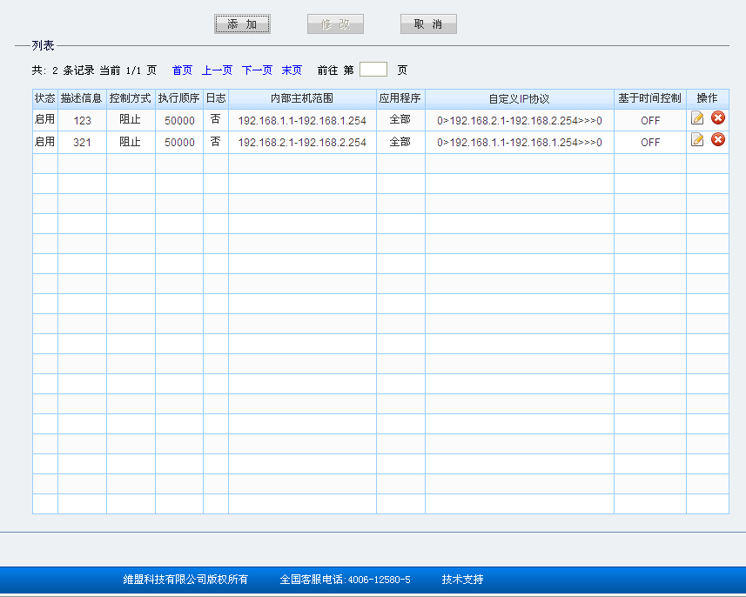Screen dimensions: 746x597
Task: Click the edit icon for rule 321
Action: tap(697, 140)
